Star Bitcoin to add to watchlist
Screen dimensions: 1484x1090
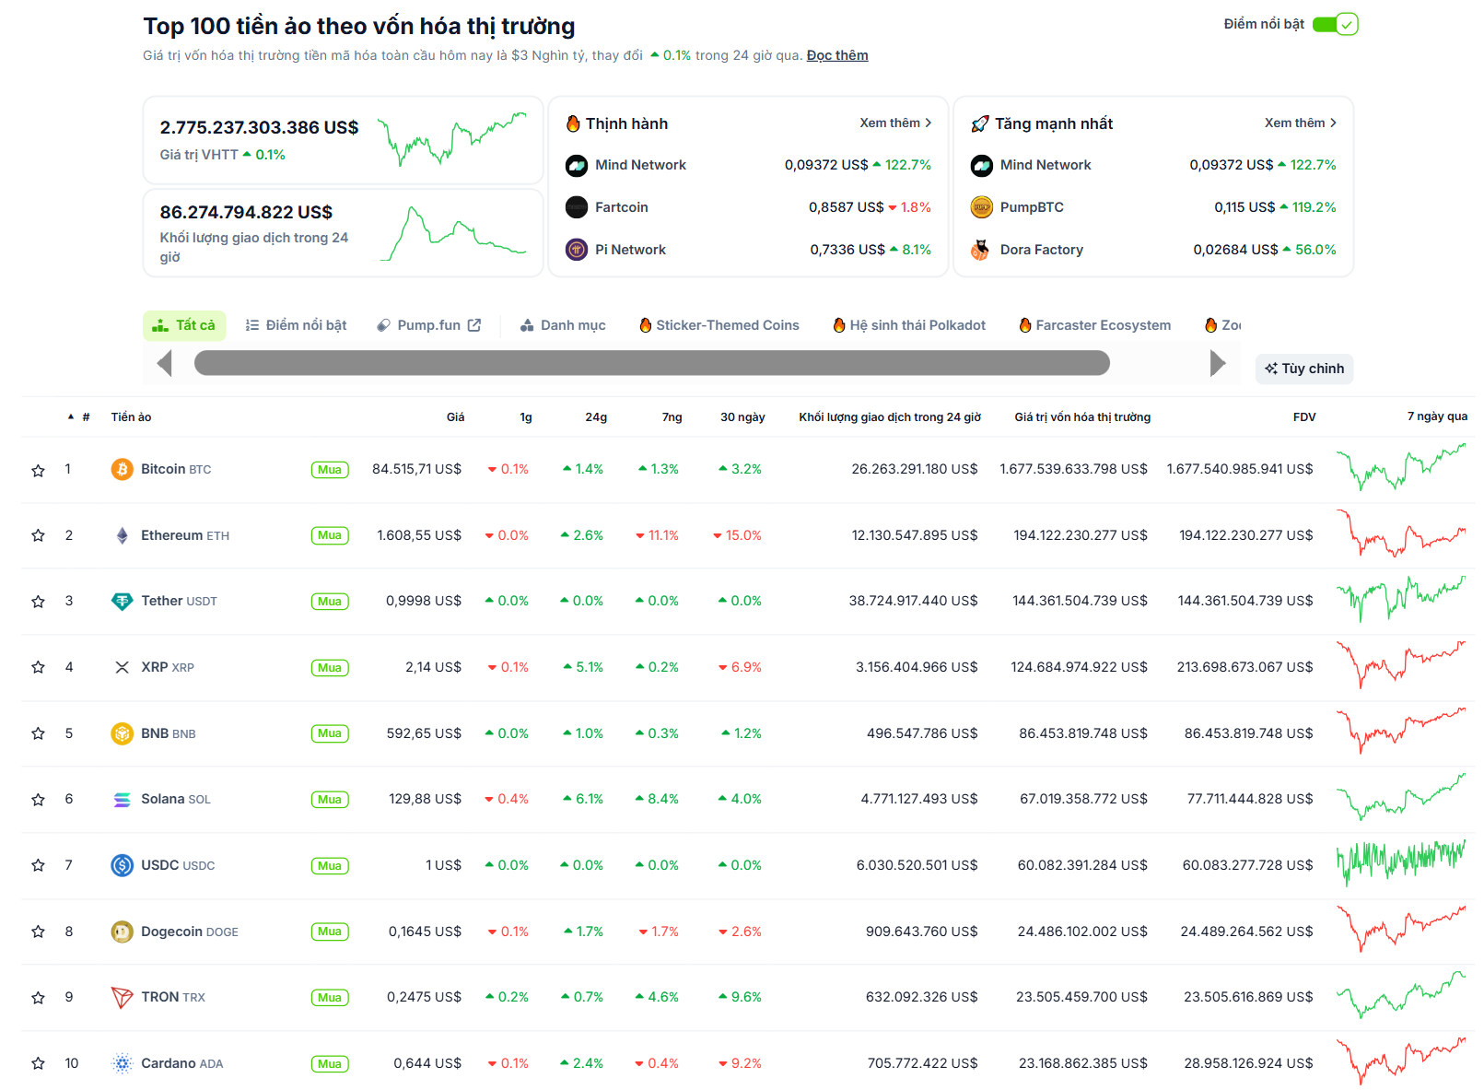(38, 471)
